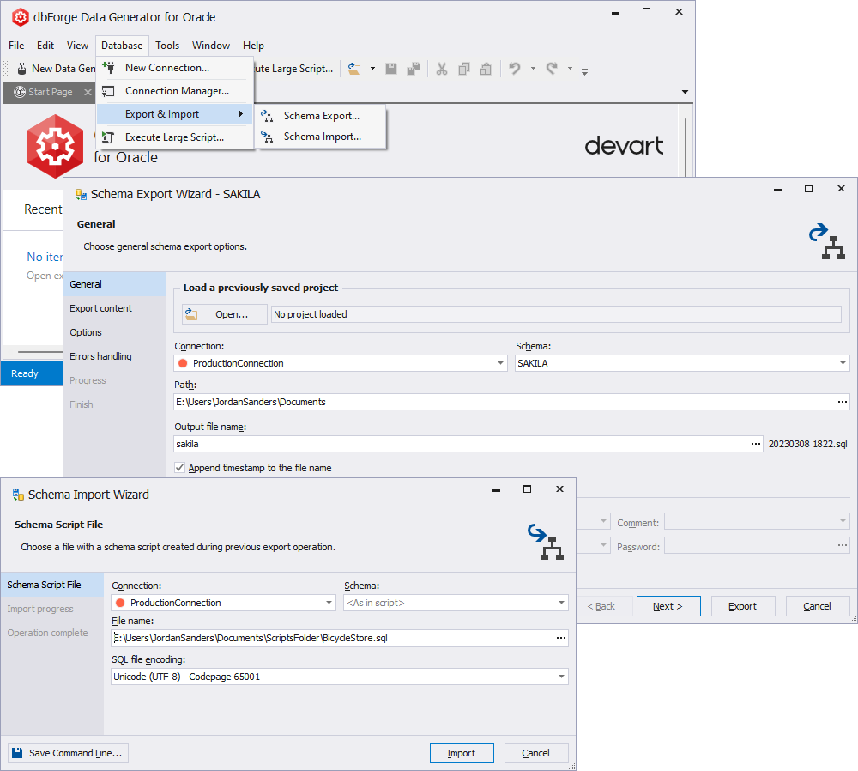
Task: Open the View menu
Action: click(77, 46)
